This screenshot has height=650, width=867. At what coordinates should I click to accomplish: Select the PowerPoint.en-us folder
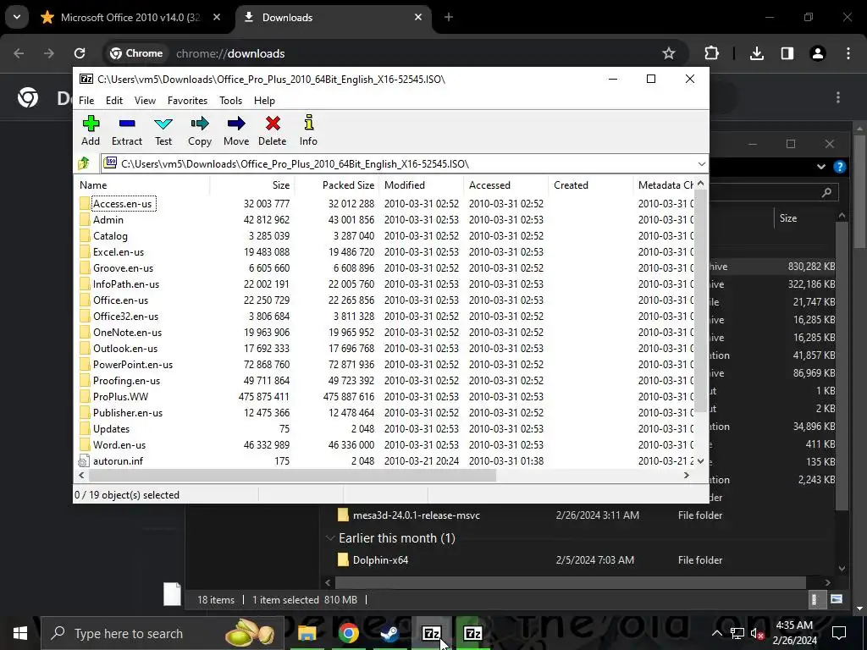pos(133,364)
